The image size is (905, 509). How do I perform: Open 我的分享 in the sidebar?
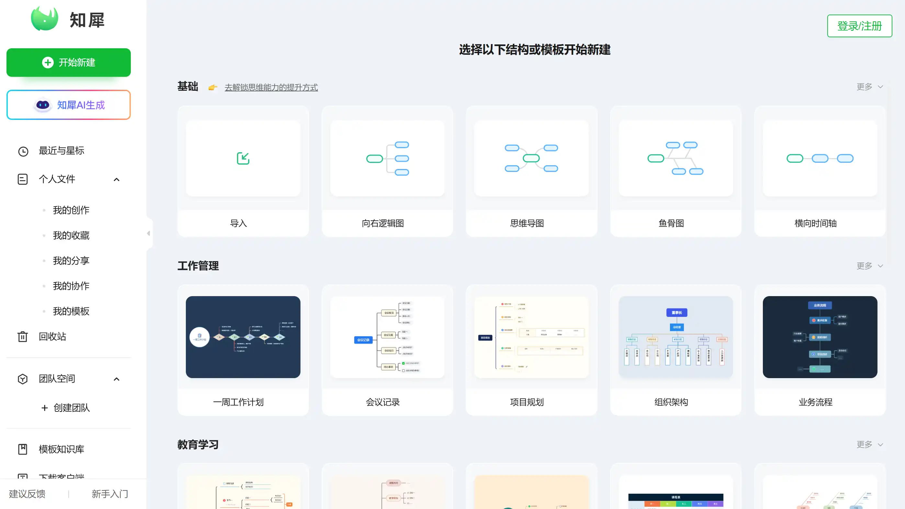(x=71, y=261)
